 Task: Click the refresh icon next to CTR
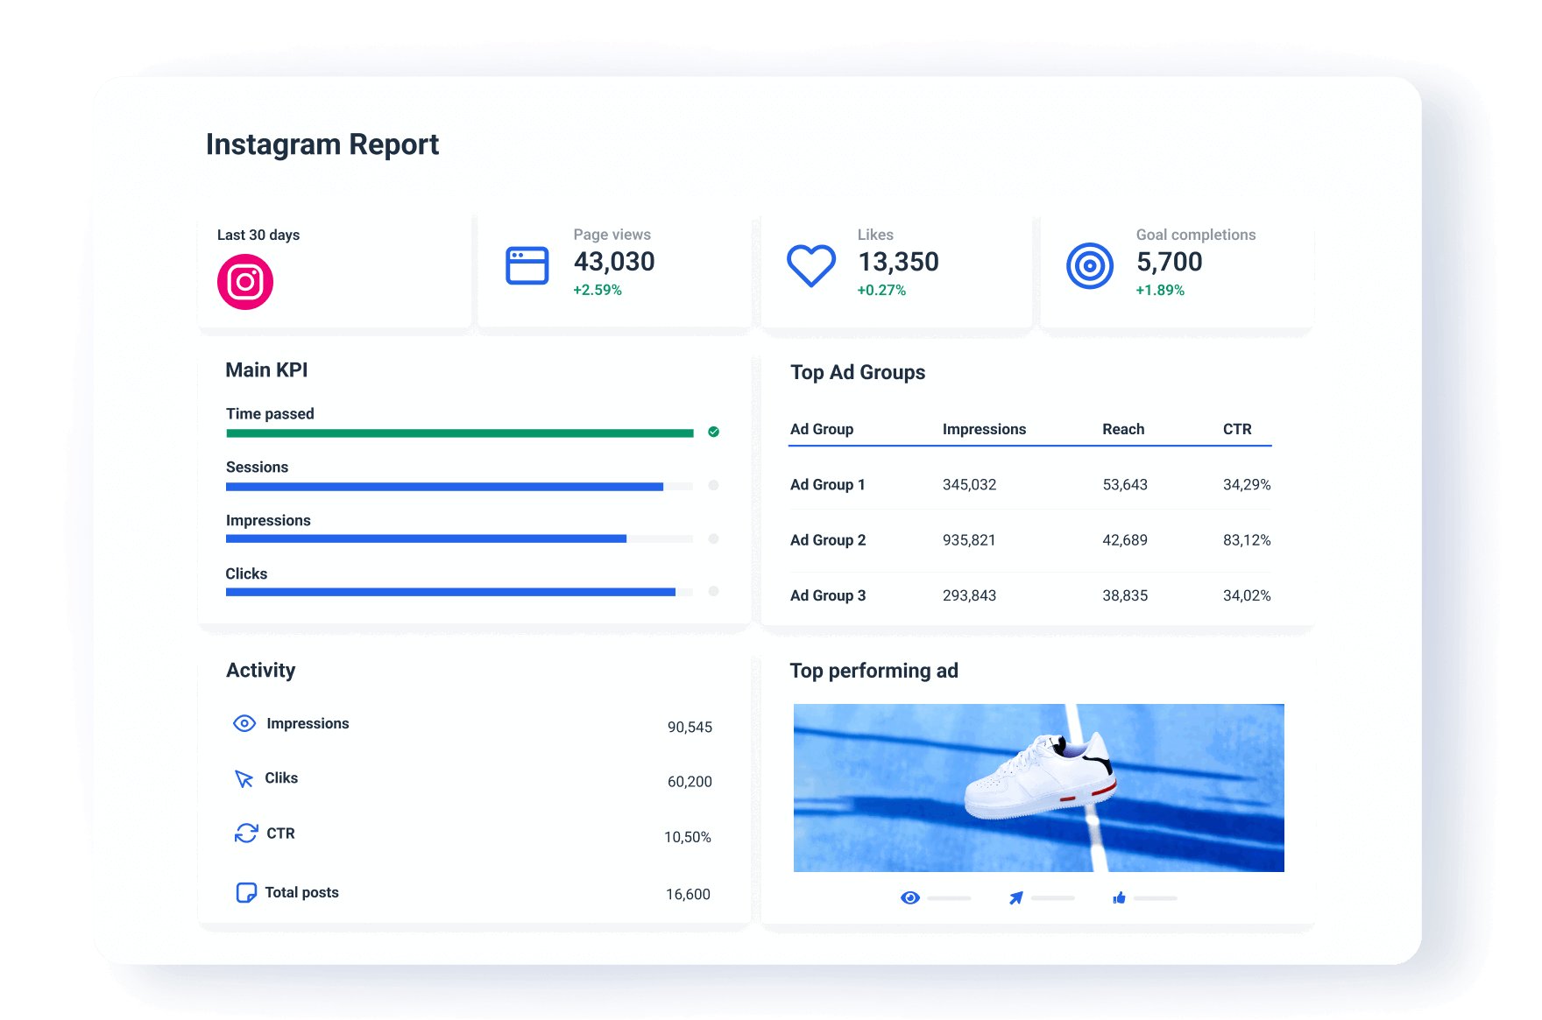pos(245,834)
